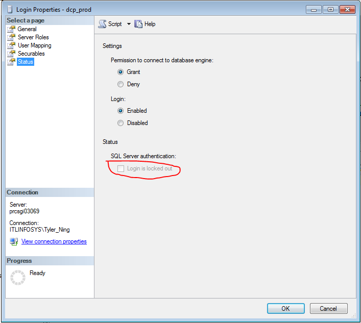Select the Grant radio button

click(x=121, y=72)
